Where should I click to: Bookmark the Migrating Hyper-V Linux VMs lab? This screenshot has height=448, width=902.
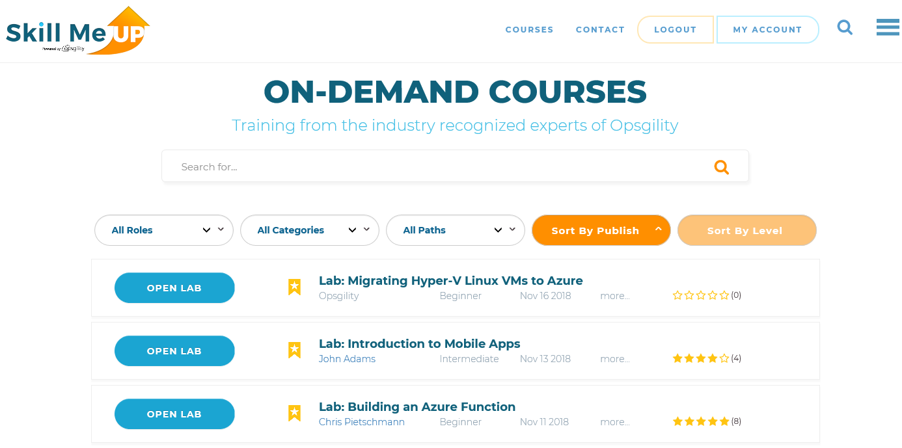[294, 287]
